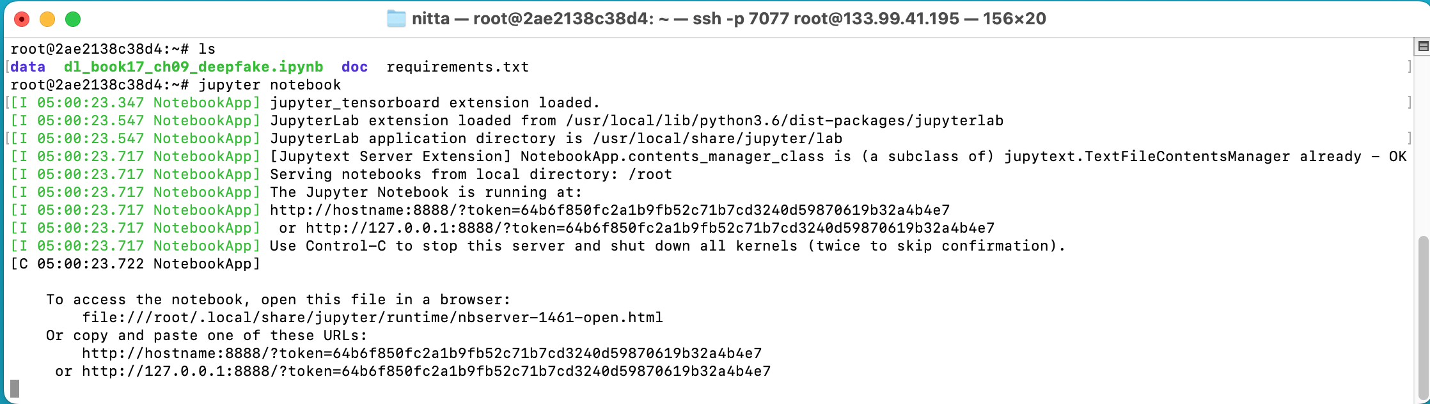Close the terminal window with red button
This screenshot has width=1430, height=404.
click(22, 19)
